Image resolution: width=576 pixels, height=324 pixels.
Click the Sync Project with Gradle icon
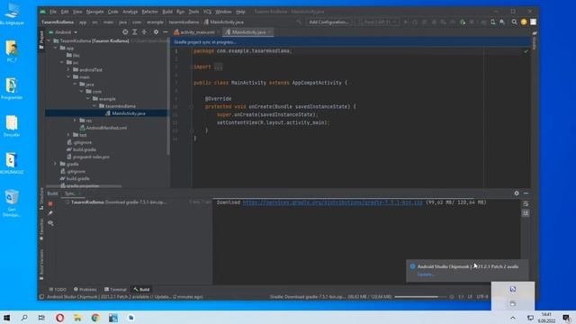coord(483,22)
